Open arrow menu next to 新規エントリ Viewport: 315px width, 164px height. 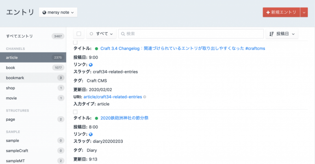[x=304, y=12]
